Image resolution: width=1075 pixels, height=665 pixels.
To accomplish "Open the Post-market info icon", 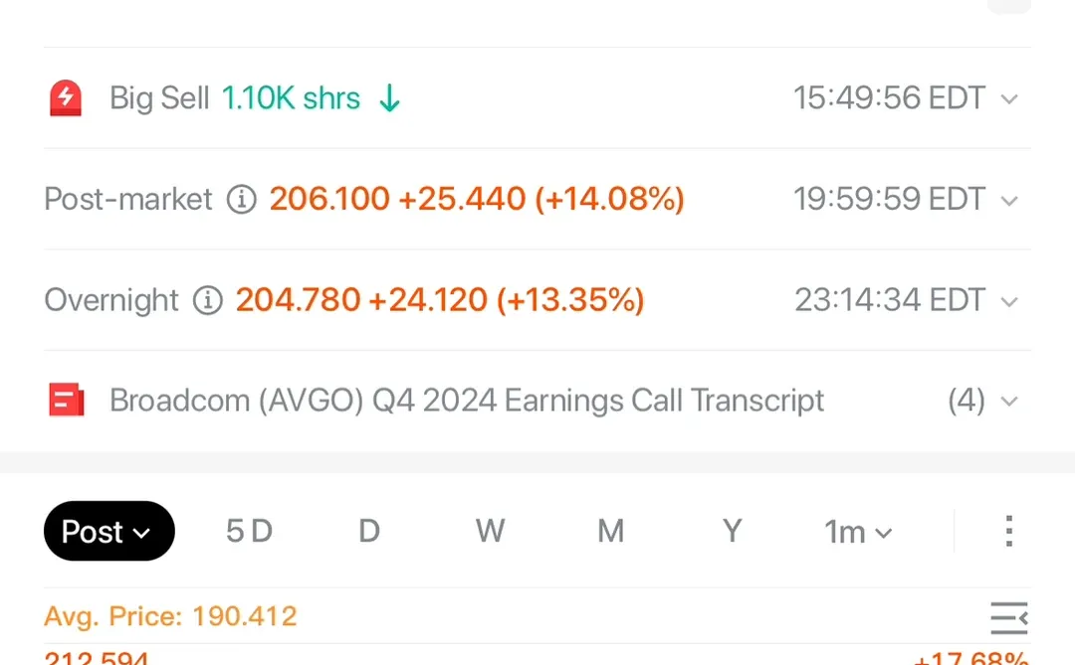I will point(241,200).
